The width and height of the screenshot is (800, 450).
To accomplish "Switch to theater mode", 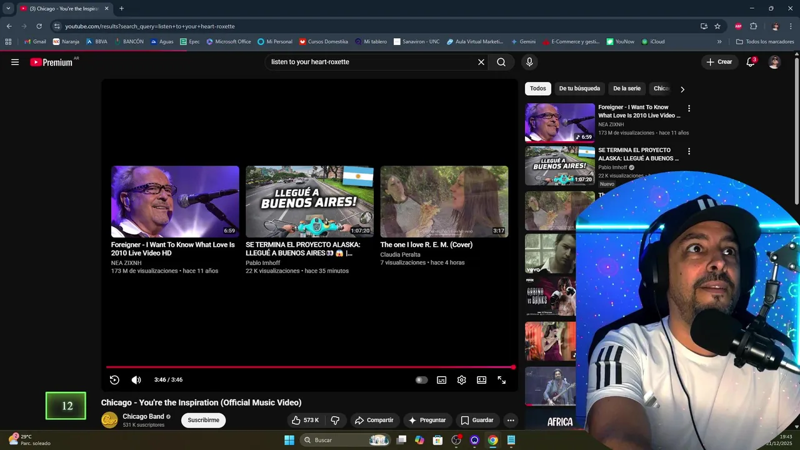I will click(481, 380).
